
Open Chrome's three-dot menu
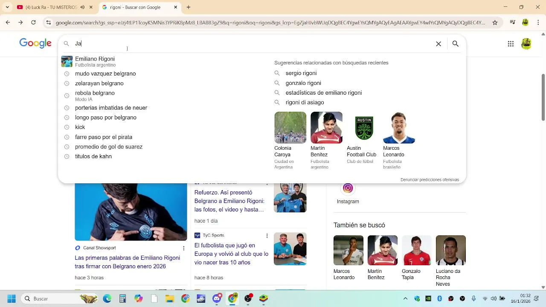point(537,22)
